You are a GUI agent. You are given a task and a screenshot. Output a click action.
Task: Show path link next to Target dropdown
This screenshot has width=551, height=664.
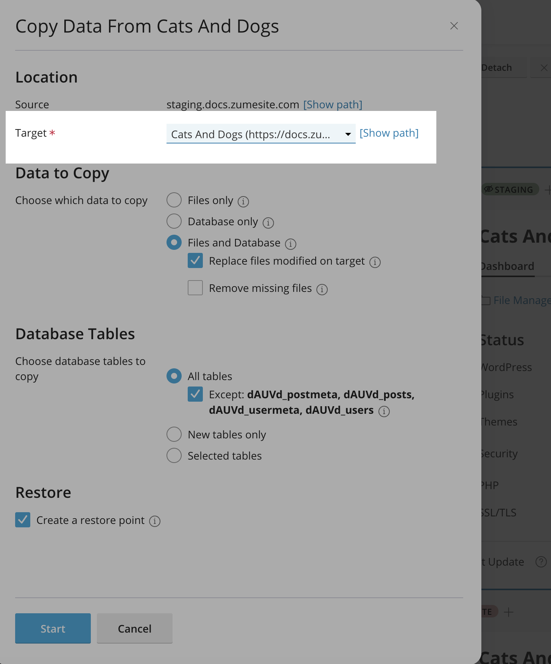point(389,133)
